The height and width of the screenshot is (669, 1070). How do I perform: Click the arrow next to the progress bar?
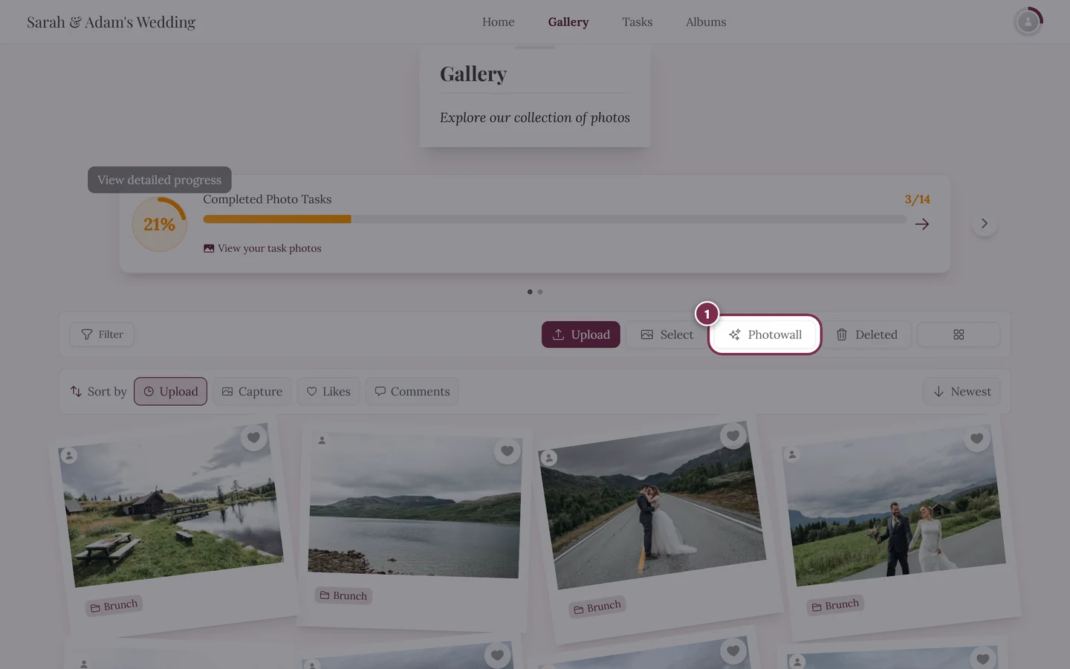click(x=921, y=224)
